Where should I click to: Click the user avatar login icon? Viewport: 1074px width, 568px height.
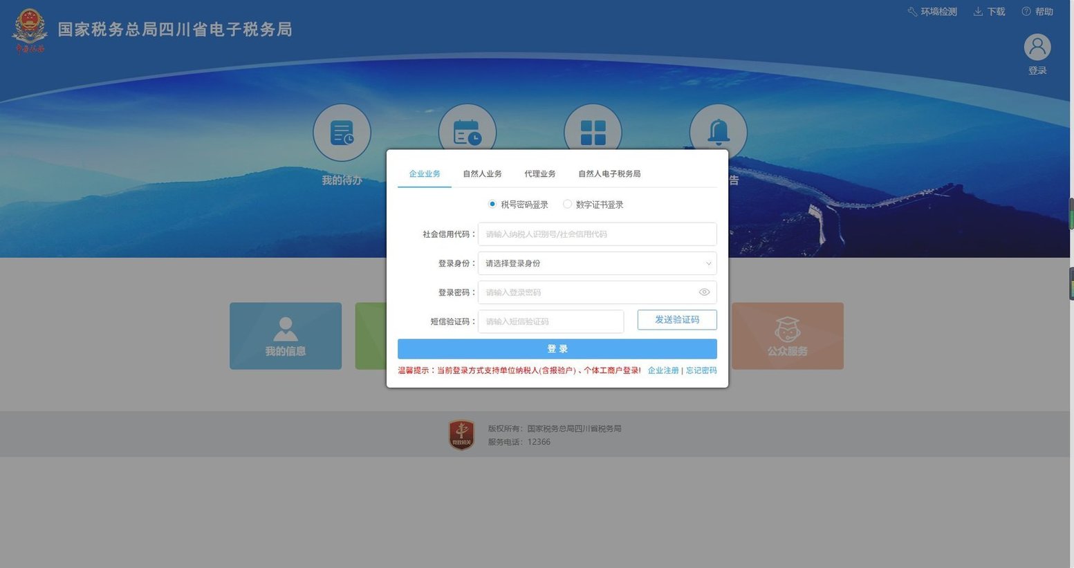pos(1037,47)
